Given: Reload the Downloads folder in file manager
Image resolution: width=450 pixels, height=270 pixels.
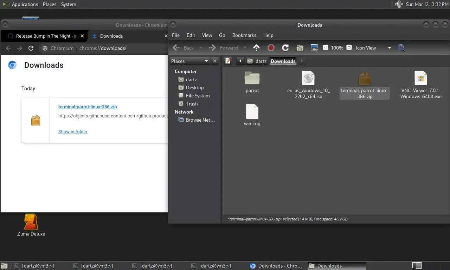Looking at the screenshot, I should click(285, 48).
